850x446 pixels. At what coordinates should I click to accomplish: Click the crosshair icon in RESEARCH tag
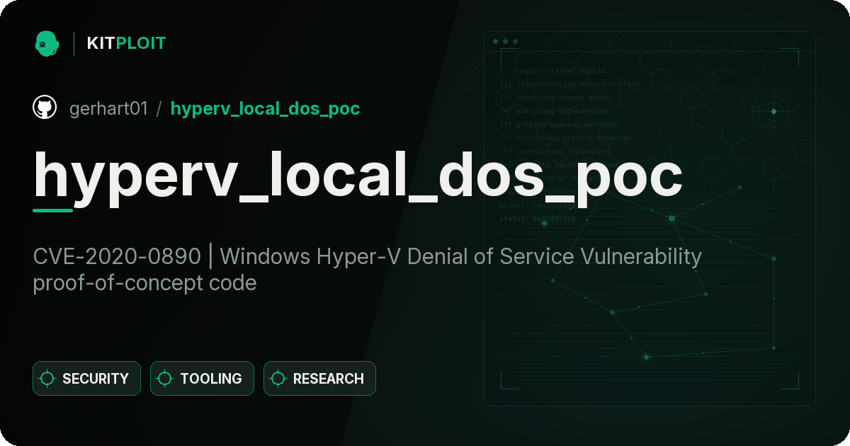click(x=278, y=379)
